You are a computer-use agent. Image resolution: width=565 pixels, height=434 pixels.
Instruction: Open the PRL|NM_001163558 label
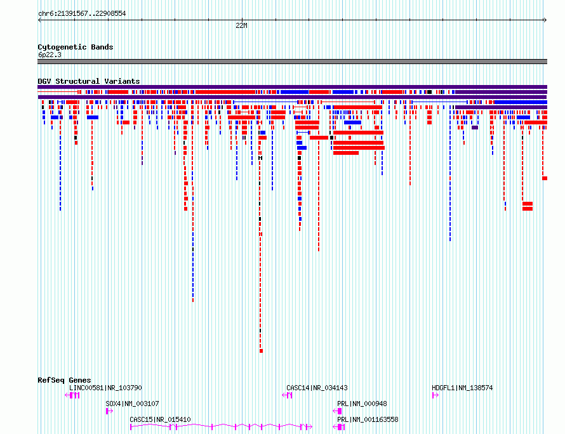pyautogui.click(x=368, y=419)
